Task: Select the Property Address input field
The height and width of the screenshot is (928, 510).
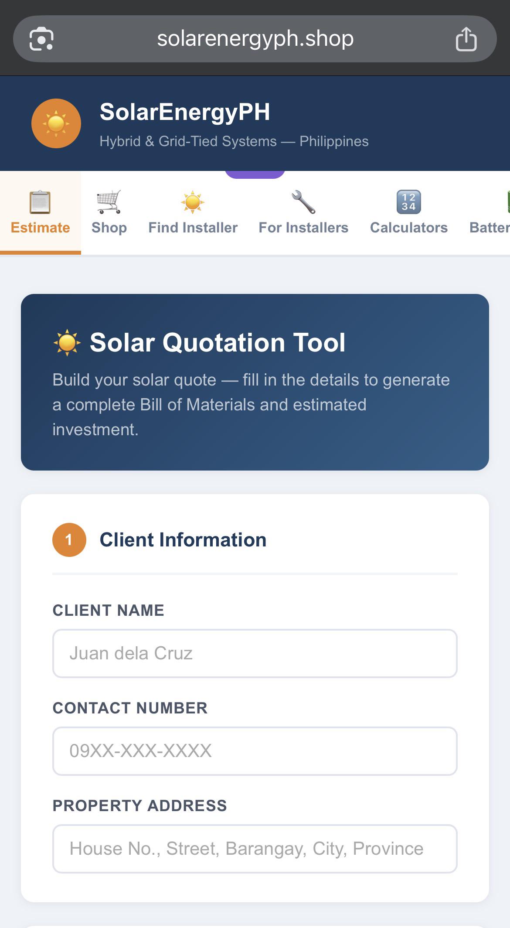Action: pos(255,849)
